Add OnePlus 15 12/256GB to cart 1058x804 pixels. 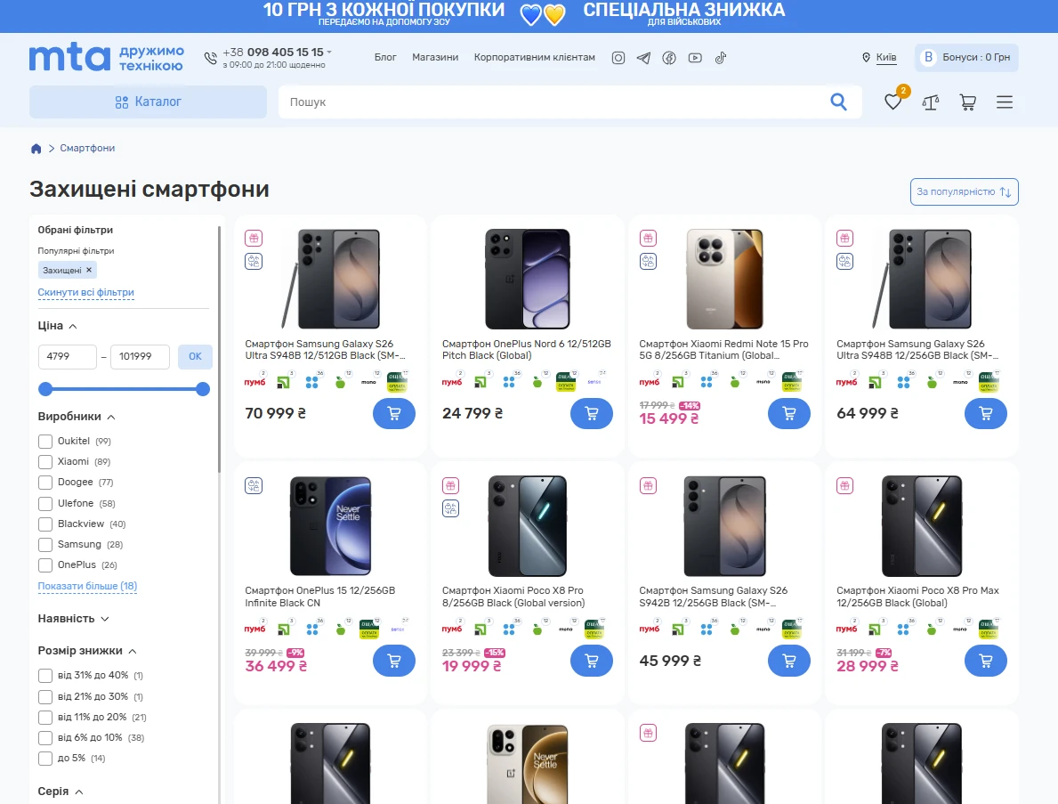[394, 661]
